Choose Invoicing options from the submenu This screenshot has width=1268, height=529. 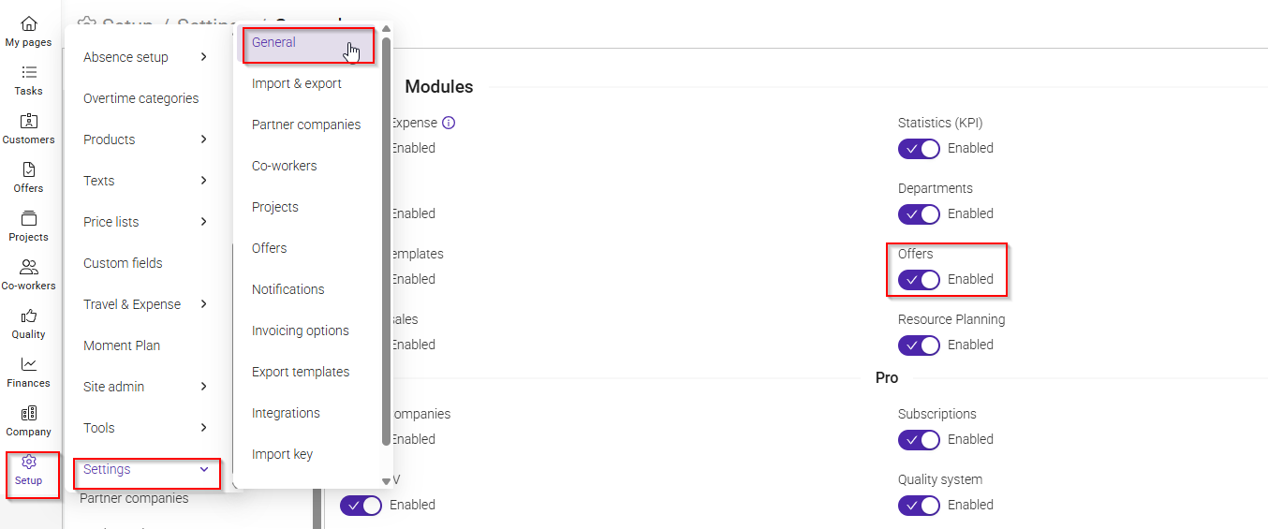pos(301,331)
